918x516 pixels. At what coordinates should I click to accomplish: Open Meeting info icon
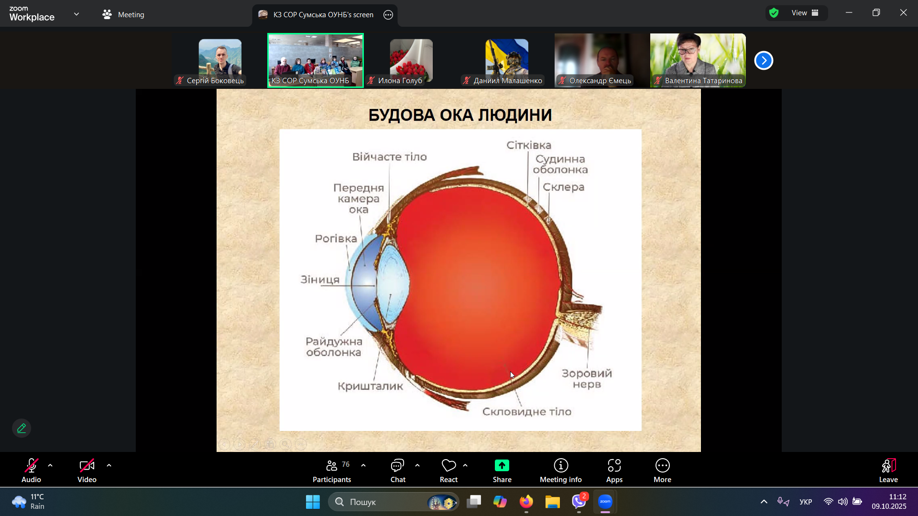pyautogui.click(x=560, y=466)
